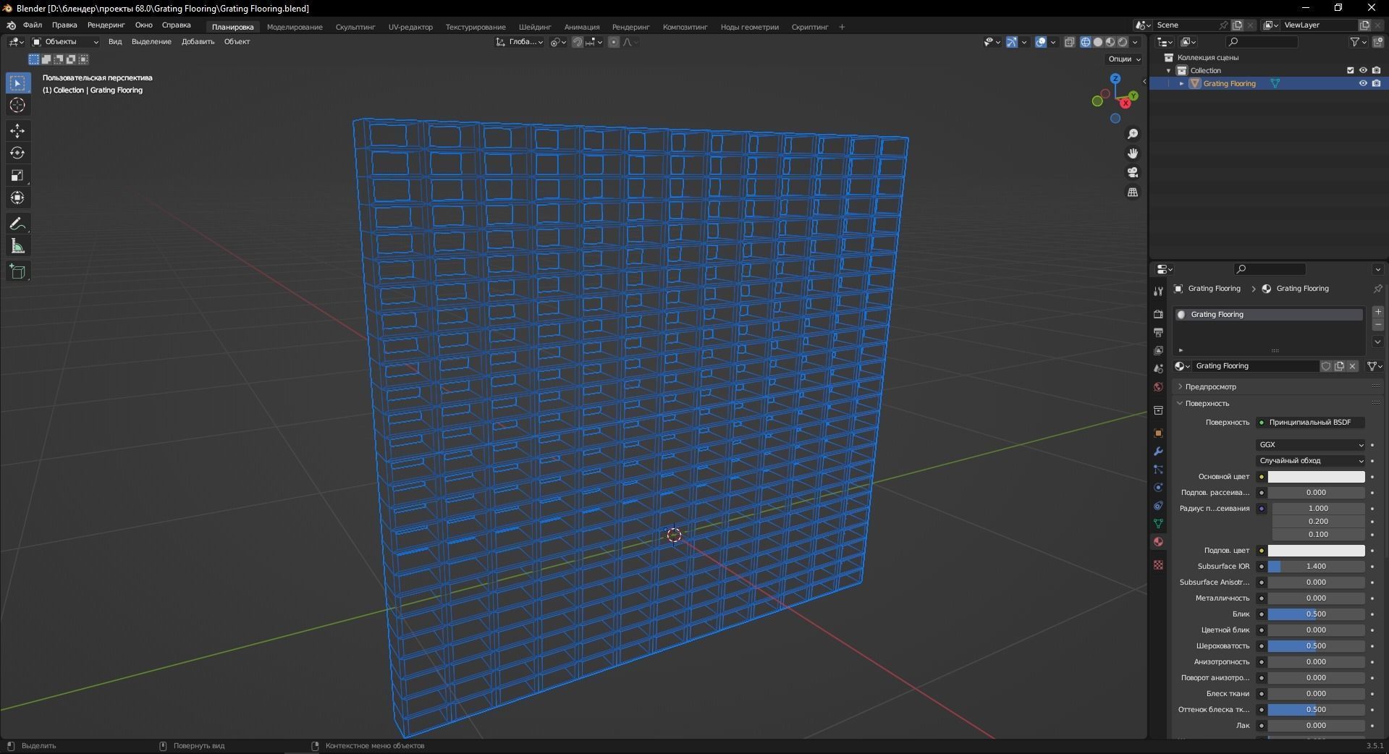Open the Объекты mode dropdown
Viewport: 1389px width, 754px height.
pyautogui.click(x=64, y=42)
